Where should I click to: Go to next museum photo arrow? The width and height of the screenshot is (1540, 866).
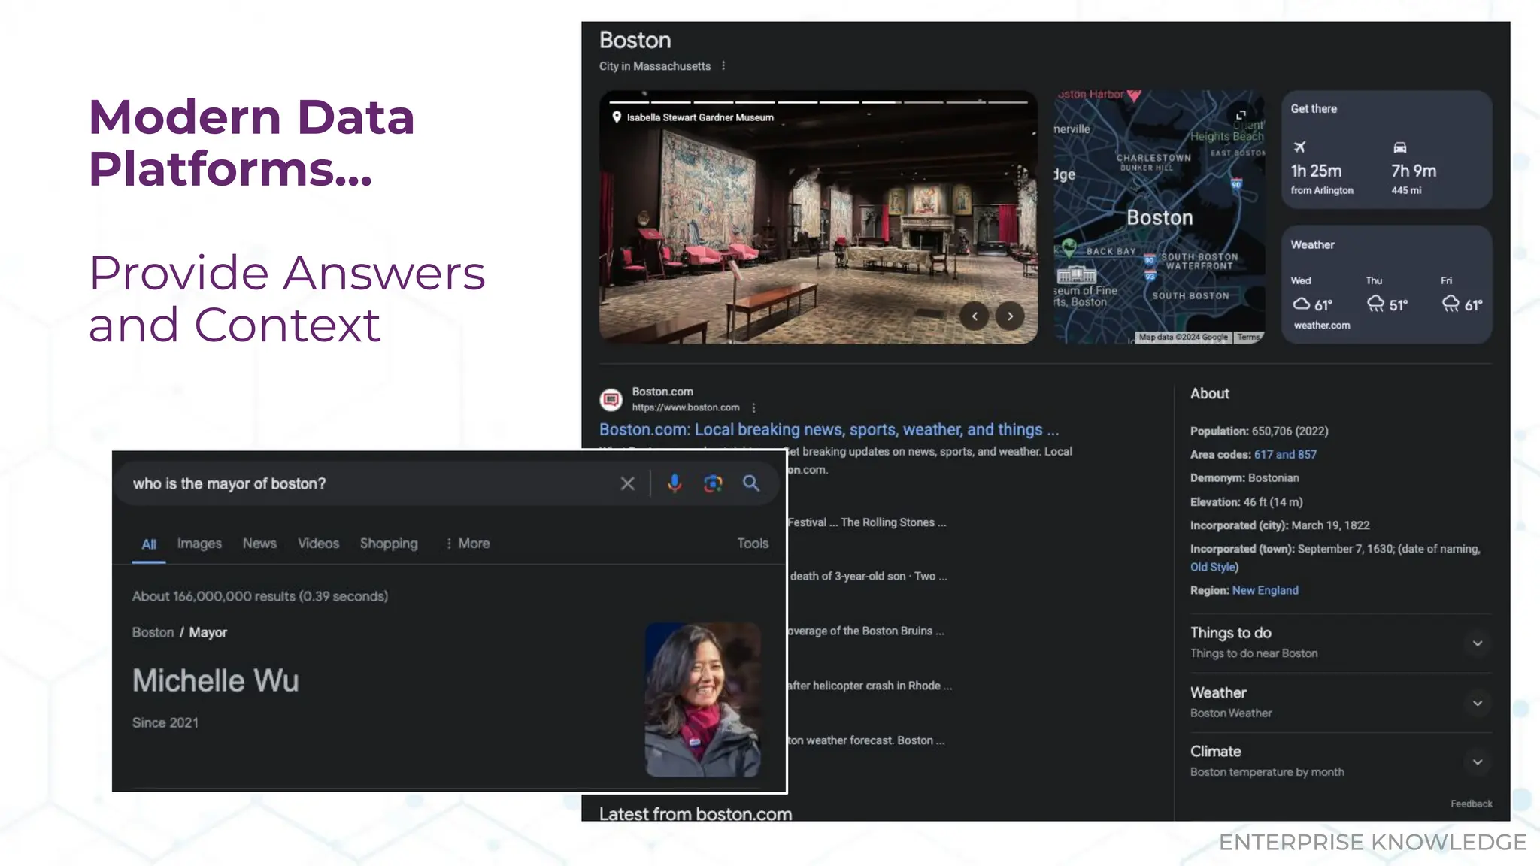click(x=1010, y=316)
